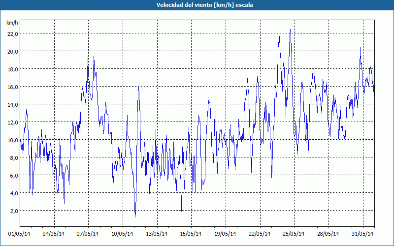Image resolution: width=394 pixels, height=246 pixels.
Task: Click the 19/05/14 date label
Action: 225,234
